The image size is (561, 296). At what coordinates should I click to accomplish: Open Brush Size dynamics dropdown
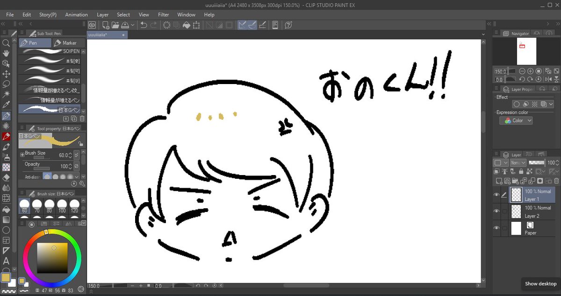(x=77, y=155)
